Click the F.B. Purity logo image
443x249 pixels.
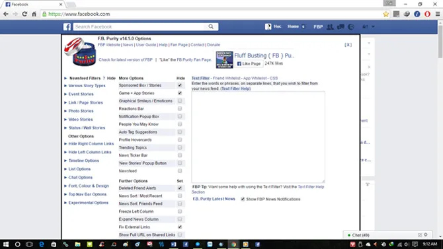[80, 52]
